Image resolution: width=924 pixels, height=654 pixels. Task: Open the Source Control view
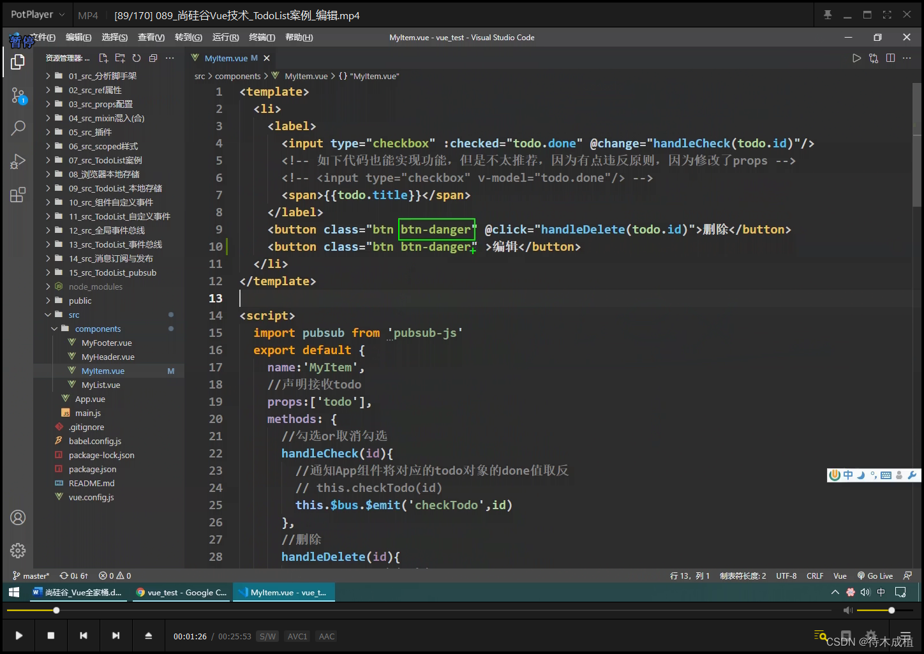point(18,96)
